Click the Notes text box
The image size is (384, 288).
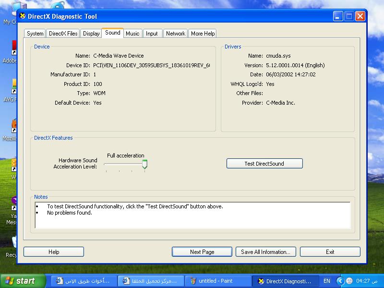[193, 215]
